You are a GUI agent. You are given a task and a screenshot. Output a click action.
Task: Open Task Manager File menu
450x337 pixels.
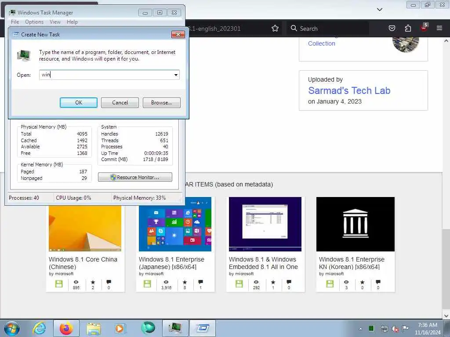[x=15, y=22]
